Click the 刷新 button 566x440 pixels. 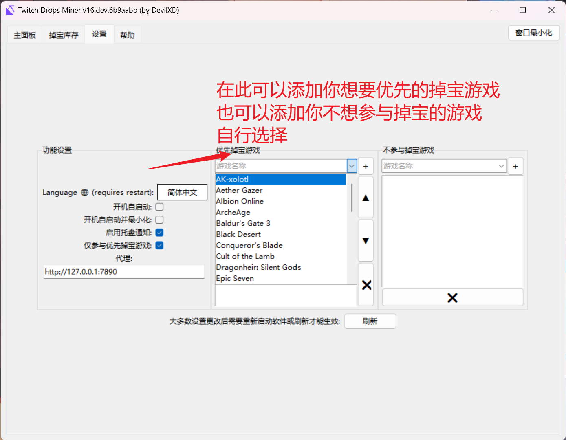coord(370,321)
